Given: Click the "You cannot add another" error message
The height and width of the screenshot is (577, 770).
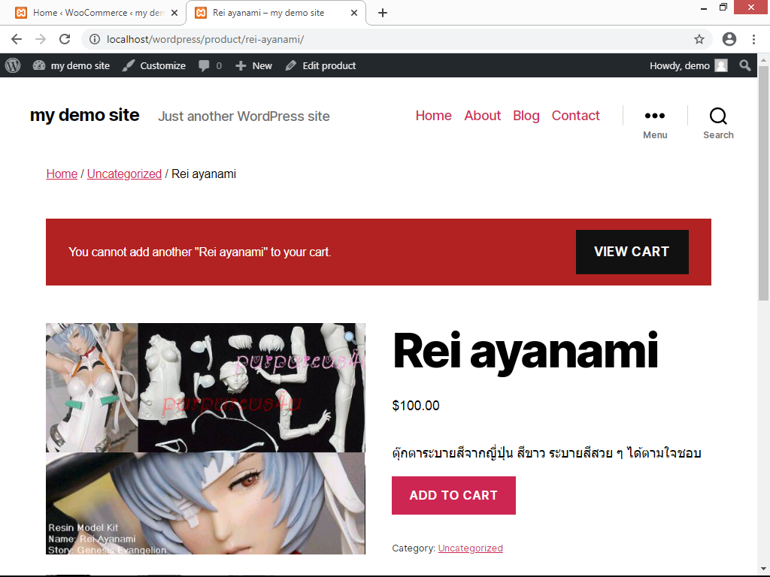Looking at the screenshot, I should point(200,252).
